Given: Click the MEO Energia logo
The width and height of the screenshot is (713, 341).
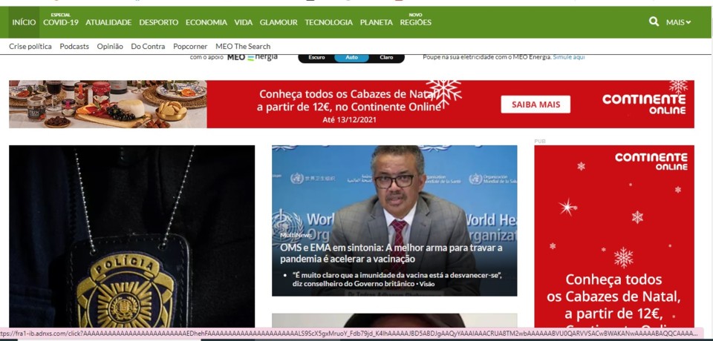Looking at the screenshot, I should (252, 57).
